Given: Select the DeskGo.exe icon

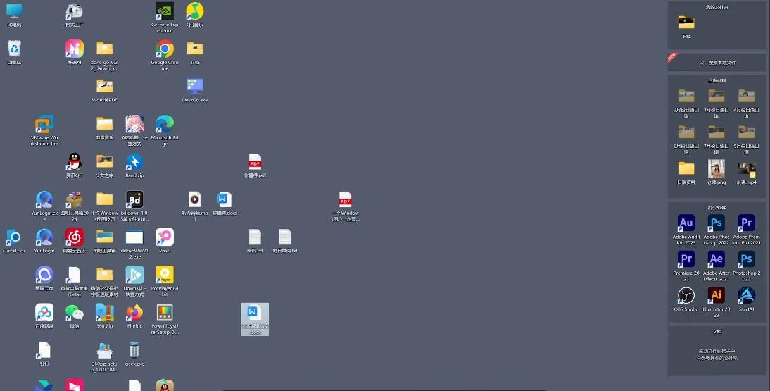Looking at the screenshot, I should click(195, 87).
